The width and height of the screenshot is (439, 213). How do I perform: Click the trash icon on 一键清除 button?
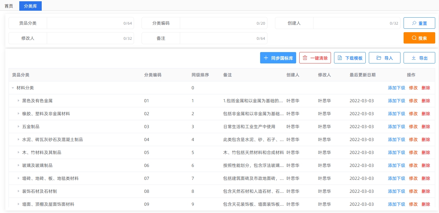pos(305,58)
